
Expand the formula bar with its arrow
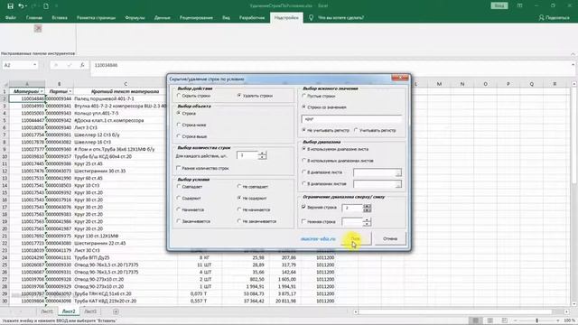pos(573,65)
